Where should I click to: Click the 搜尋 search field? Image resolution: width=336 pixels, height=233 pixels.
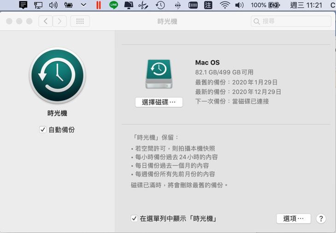point(291,21)
